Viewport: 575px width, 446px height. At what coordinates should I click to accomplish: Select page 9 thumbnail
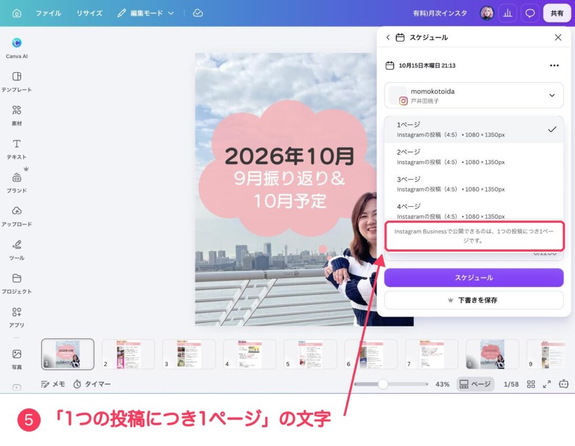[546, 354]
